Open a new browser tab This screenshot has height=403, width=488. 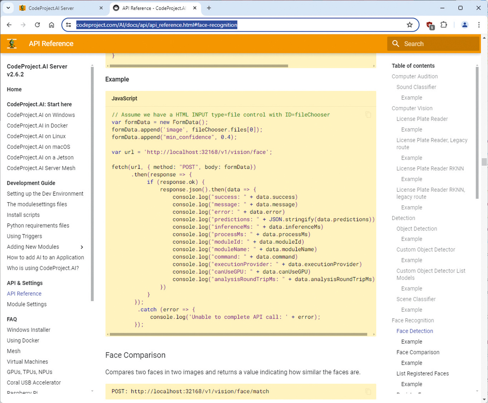[x=209, y=8]
